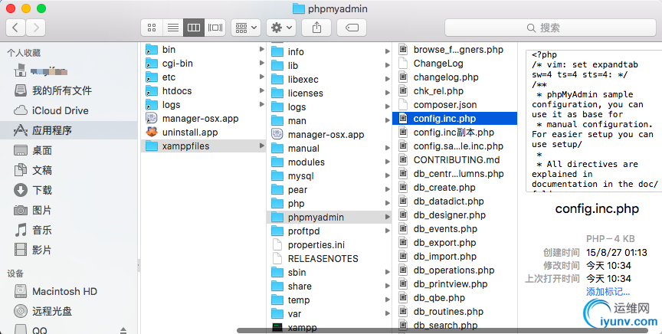Eject the QQ device
The height and width of the screenshot is (334, 662).
coord(123,329)
